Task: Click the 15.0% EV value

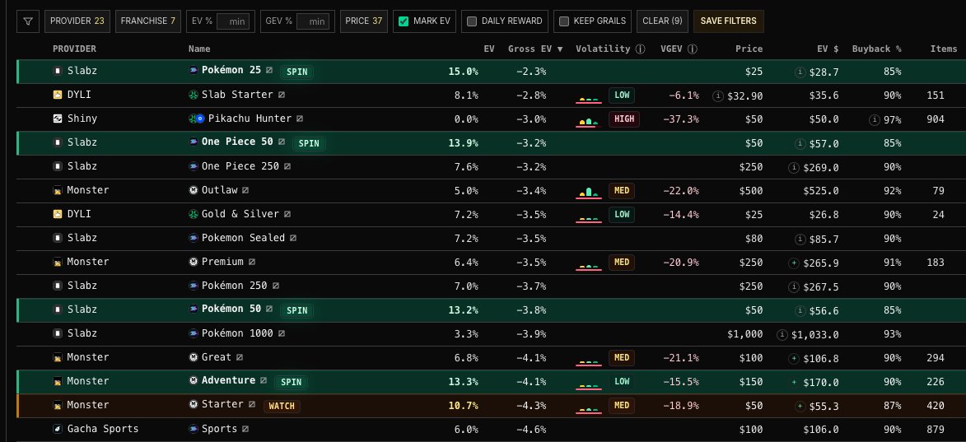Action: [464, 72]
